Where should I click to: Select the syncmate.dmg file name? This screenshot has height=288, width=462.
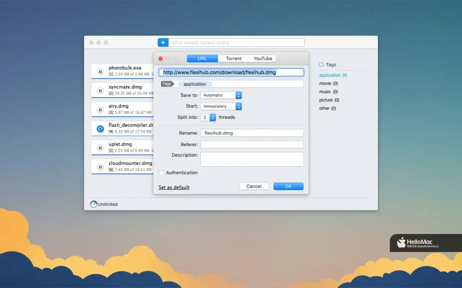tap(125, 87)
